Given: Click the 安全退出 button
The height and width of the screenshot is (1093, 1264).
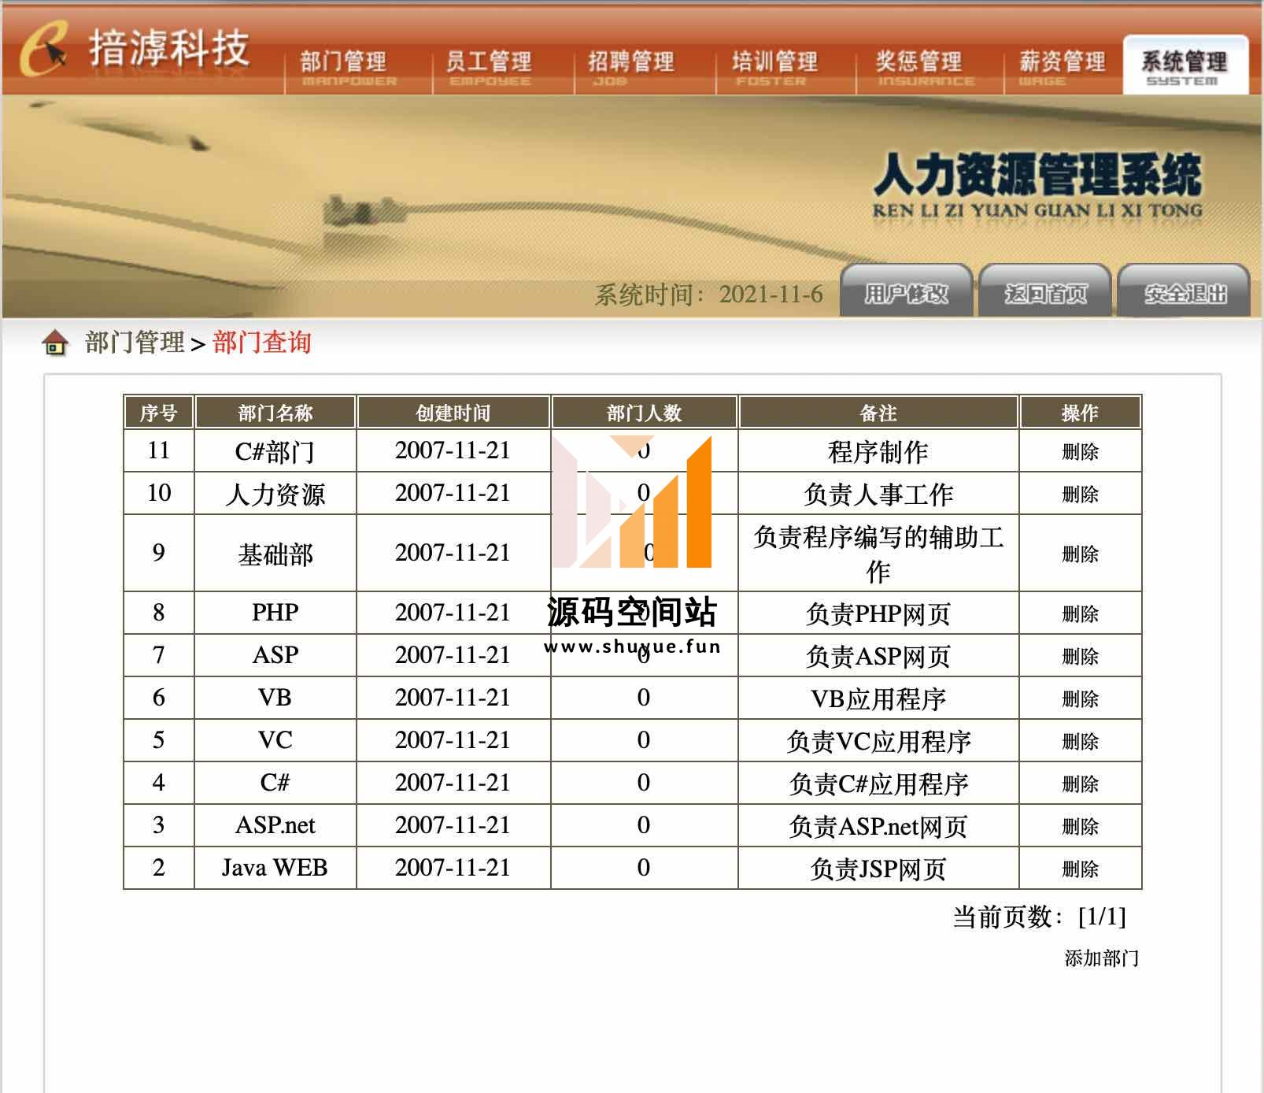Looking at the screenshot, I should tap(1185, 294).
